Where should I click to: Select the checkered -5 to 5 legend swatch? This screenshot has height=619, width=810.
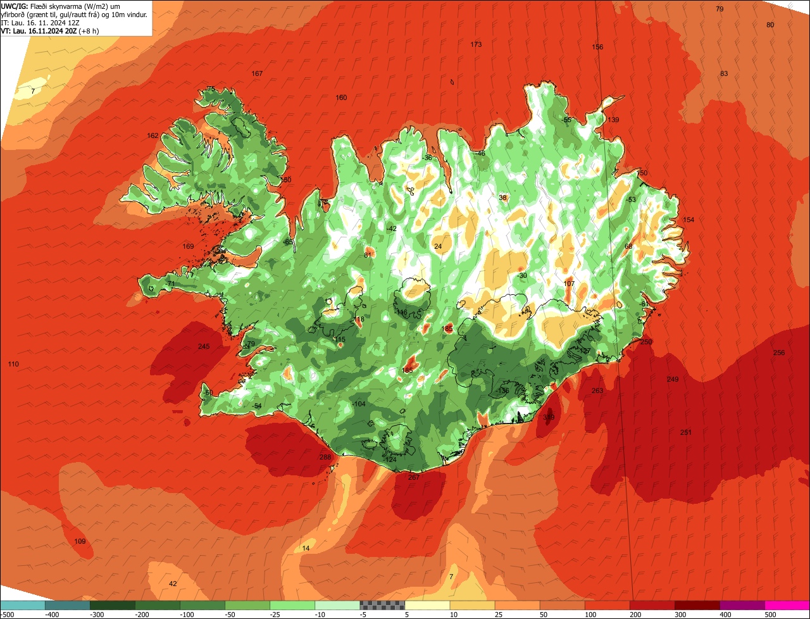(382, 605)
